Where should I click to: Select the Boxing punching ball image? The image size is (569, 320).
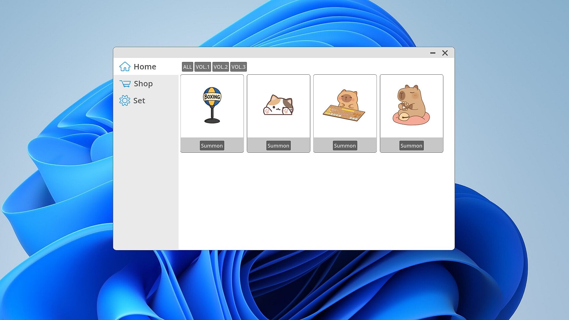pyautogui.click(x=212, y=105)
